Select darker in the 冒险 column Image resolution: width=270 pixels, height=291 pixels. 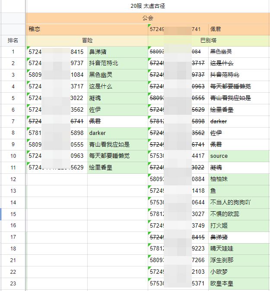[x=118, y=133]
